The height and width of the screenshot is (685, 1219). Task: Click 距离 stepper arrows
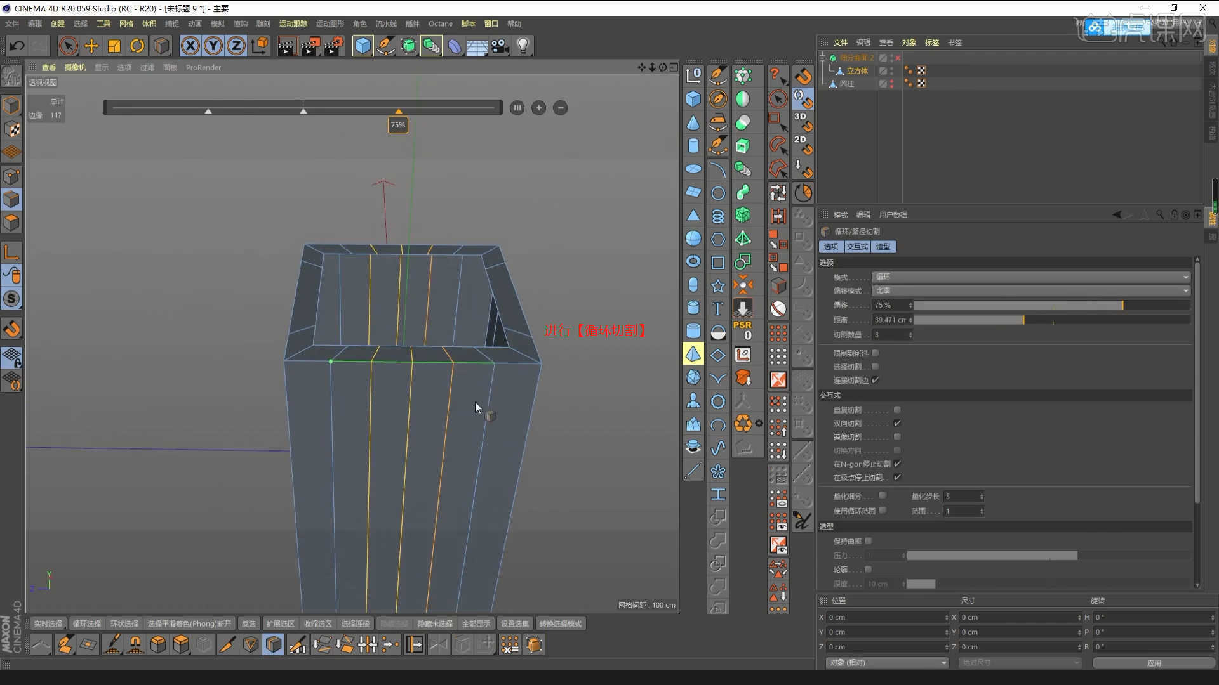910,320
